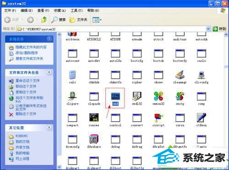This screenshot has width=229, height=170.
Task: Select the debug file icon
Action: coord(115,139)
